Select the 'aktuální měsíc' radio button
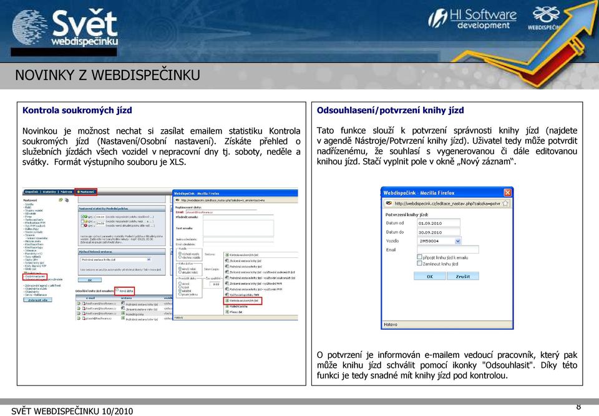The image size is (599, 416). [x=180, y=272]
